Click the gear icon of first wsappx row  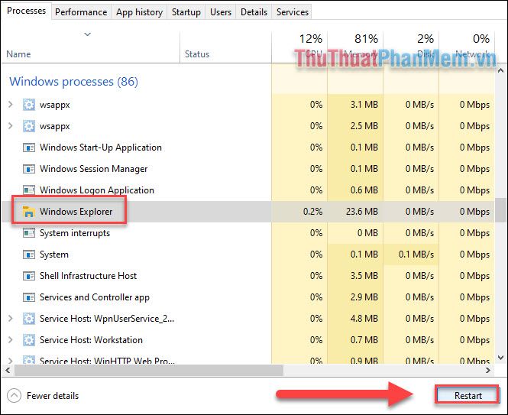click(29, 105)
